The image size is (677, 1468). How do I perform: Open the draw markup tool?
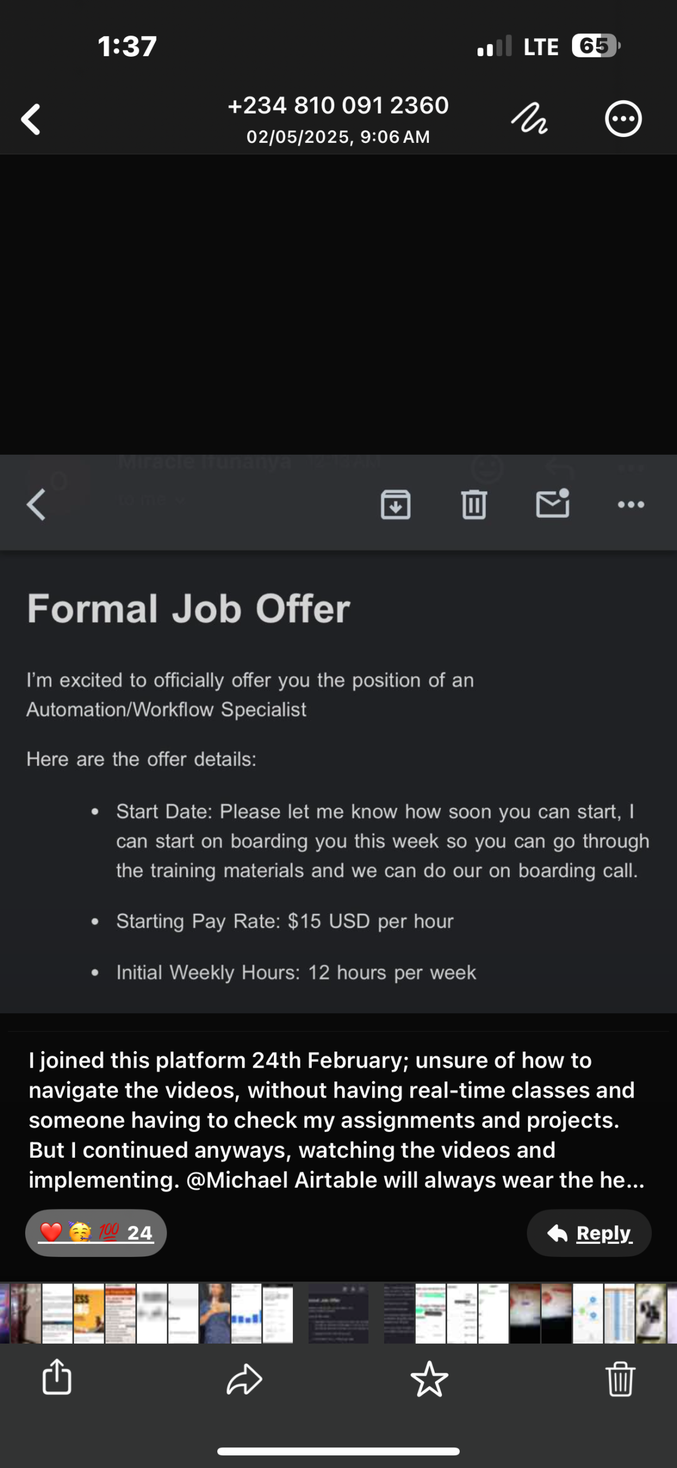tap(529, 119)
